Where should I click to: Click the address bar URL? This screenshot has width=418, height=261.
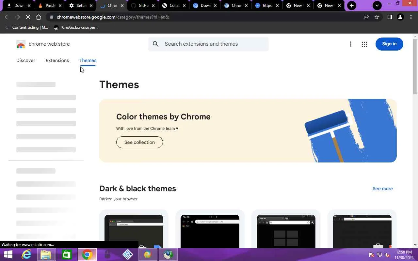113,17
